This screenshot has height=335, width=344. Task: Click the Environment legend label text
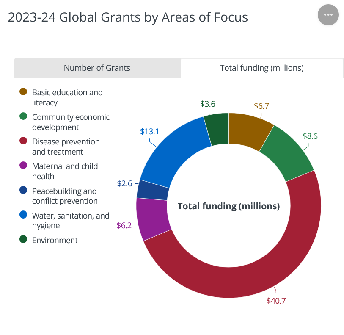pyautogui.click(x=55, y=240)
